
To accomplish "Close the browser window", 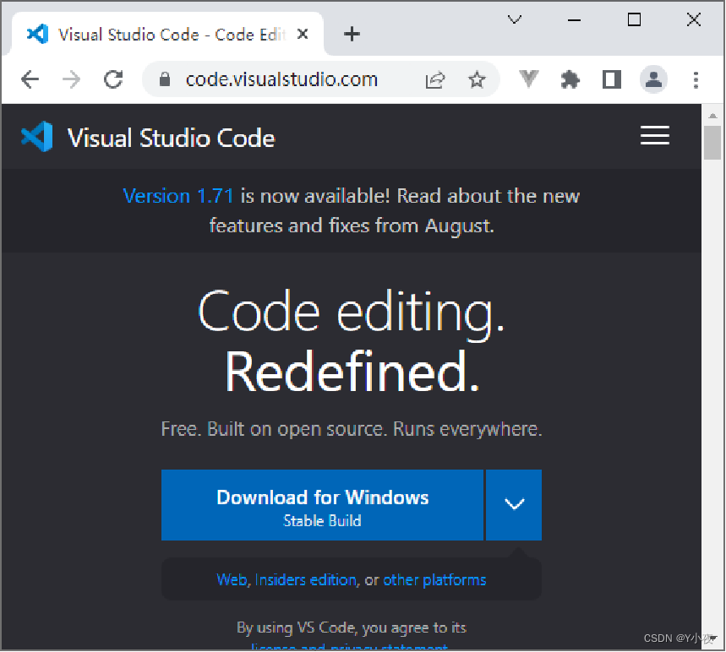I will [x=694, y=20].
